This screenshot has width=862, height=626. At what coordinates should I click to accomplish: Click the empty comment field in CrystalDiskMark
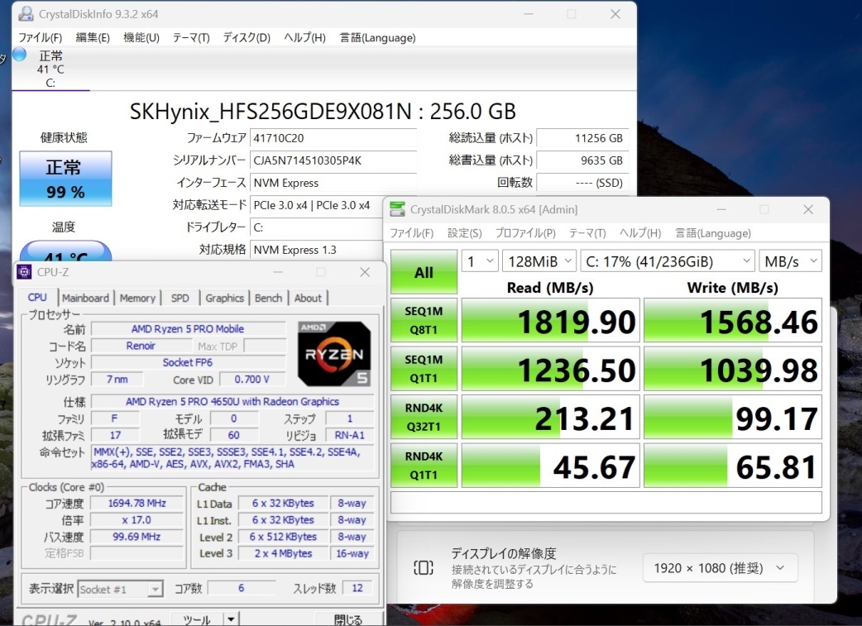tap(606, 502)
